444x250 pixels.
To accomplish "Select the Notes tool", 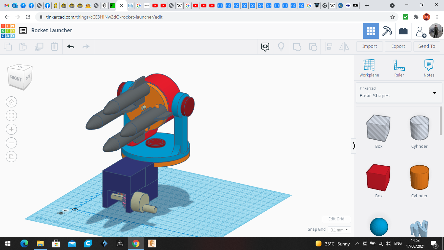I will [x=429, y=68].
